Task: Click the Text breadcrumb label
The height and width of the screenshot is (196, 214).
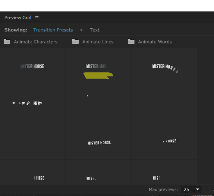Action: [x=95, y=30]
